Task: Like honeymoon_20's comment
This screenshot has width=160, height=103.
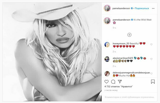Action: (151, 45)
